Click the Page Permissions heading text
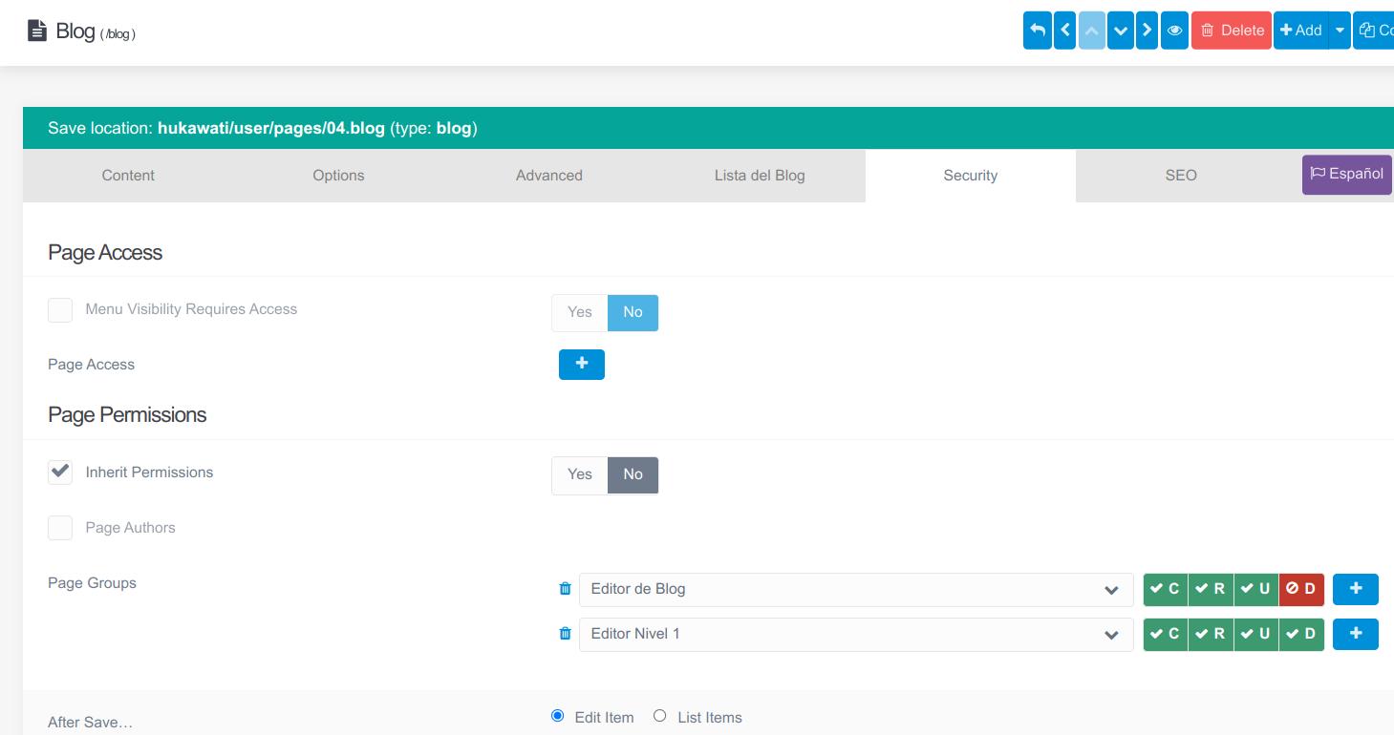Viewport: 1394px width, 735px height. 127,415
